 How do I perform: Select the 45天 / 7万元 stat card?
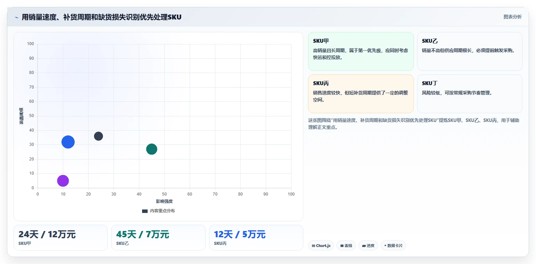pyautogui.click(x=158, y=238)
